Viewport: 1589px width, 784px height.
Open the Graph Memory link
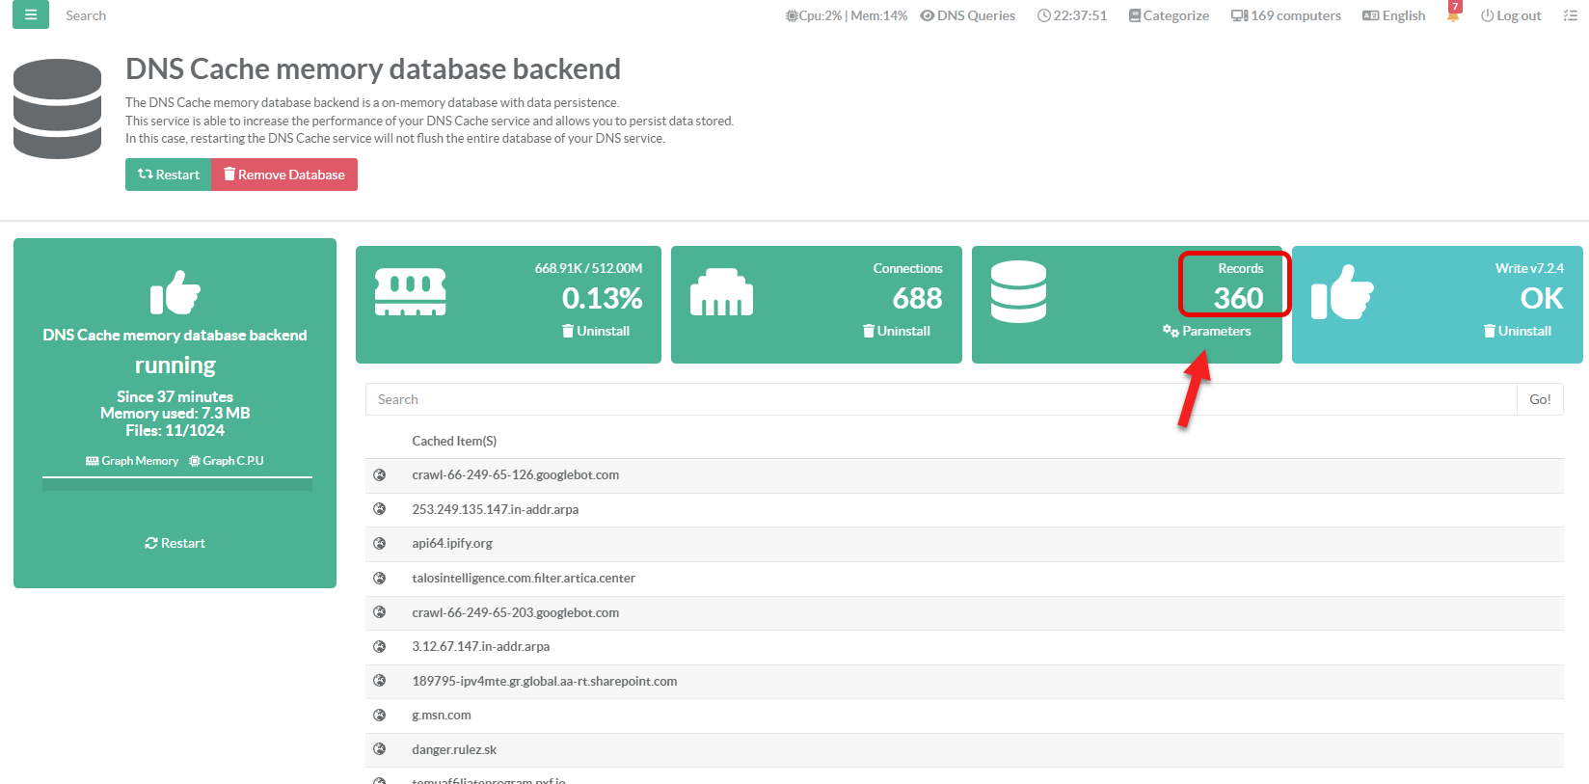[132, 461]
